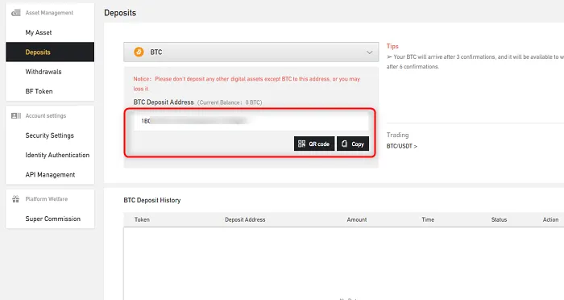Click the Time column header
Viewport: 564px width, 300px height.
coord(428,219)
